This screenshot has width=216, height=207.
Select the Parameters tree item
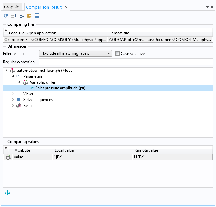click(33, 76)
